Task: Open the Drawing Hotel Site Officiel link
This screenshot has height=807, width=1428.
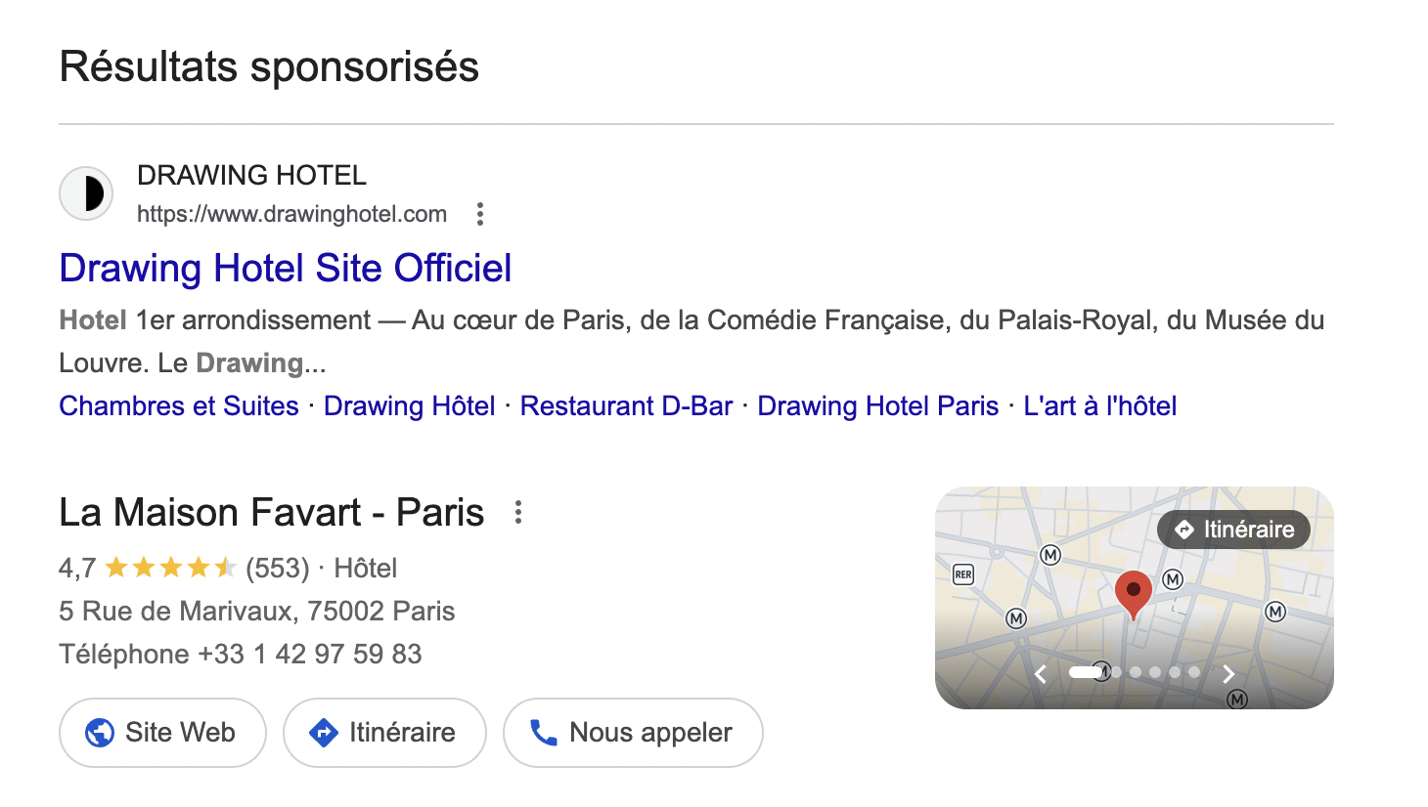Action: (285, 268)
